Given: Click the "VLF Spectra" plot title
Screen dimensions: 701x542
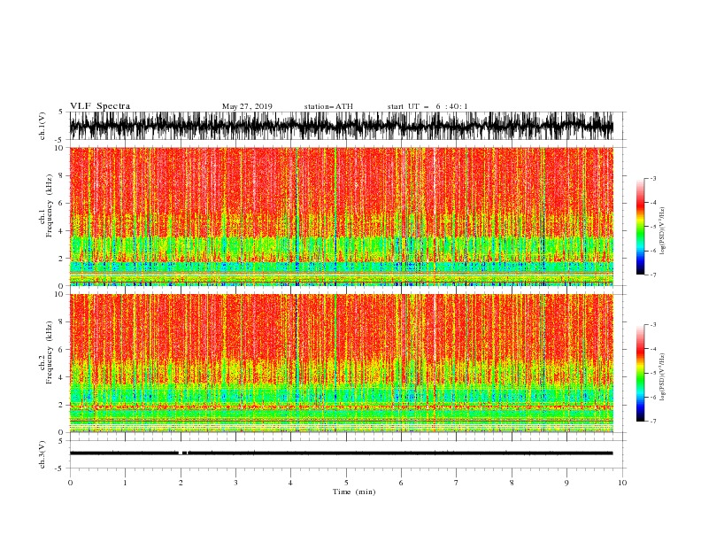Looking at the screenshot, I should (x=100, y=106).
